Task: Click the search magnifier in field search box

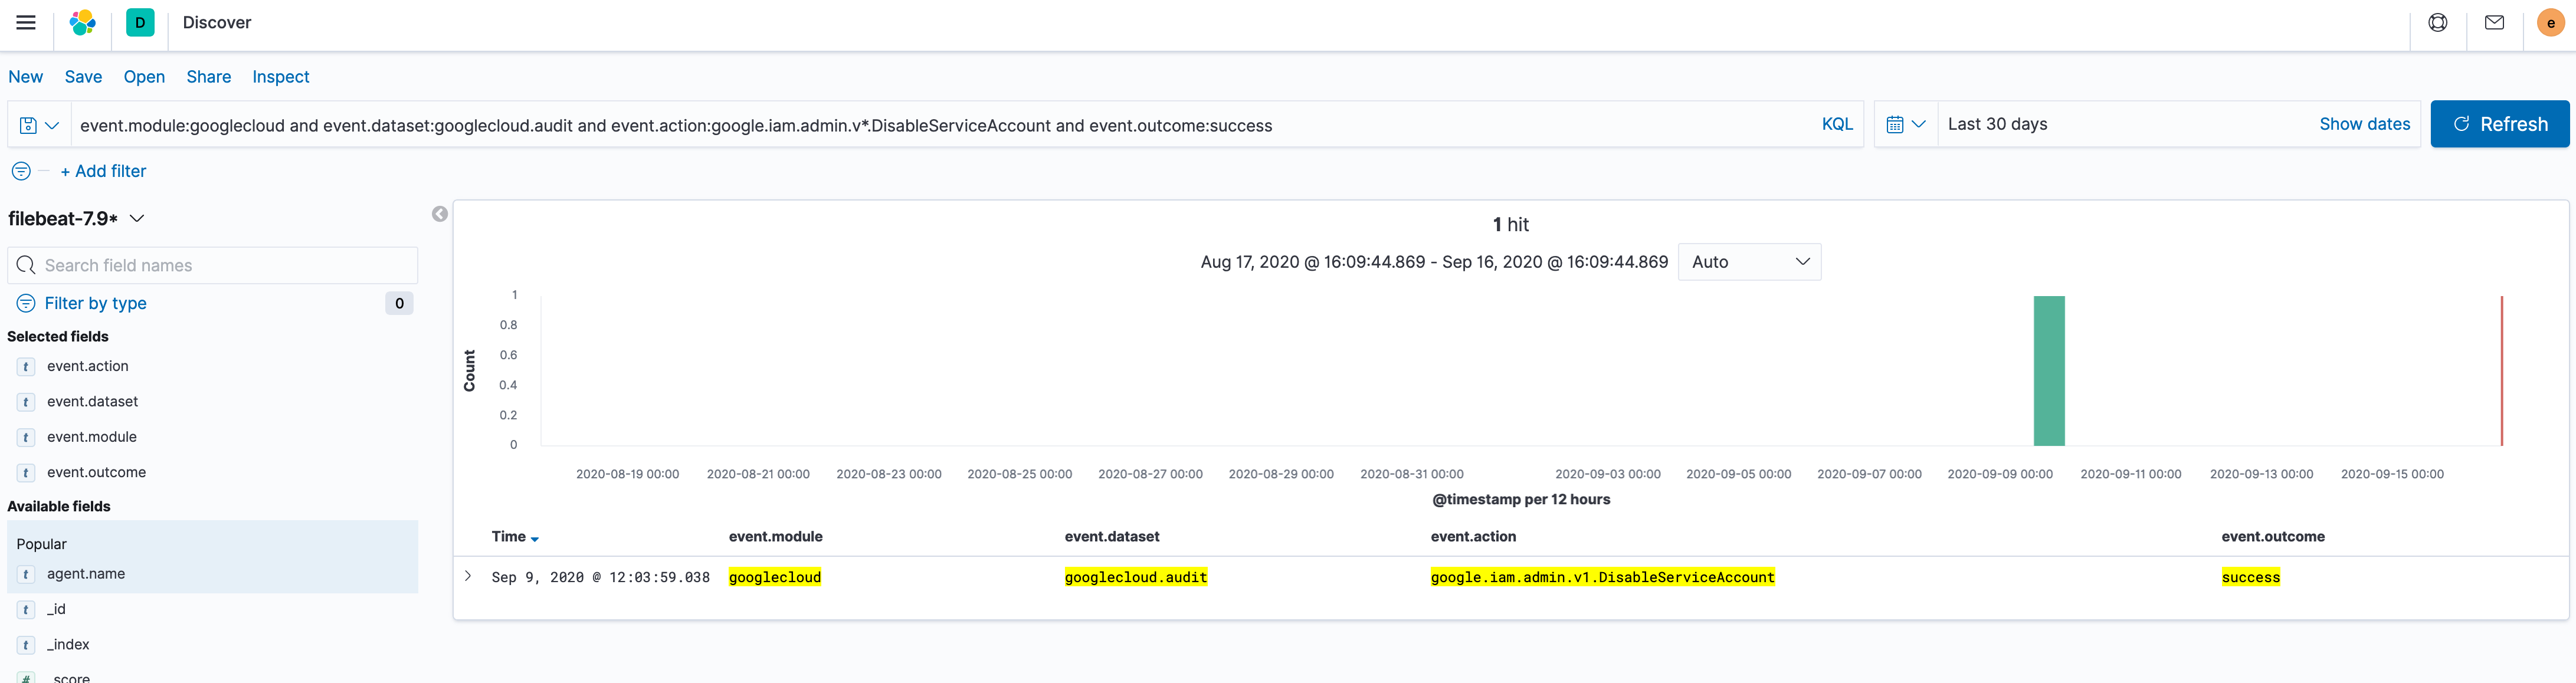Action: click(26, 265)
